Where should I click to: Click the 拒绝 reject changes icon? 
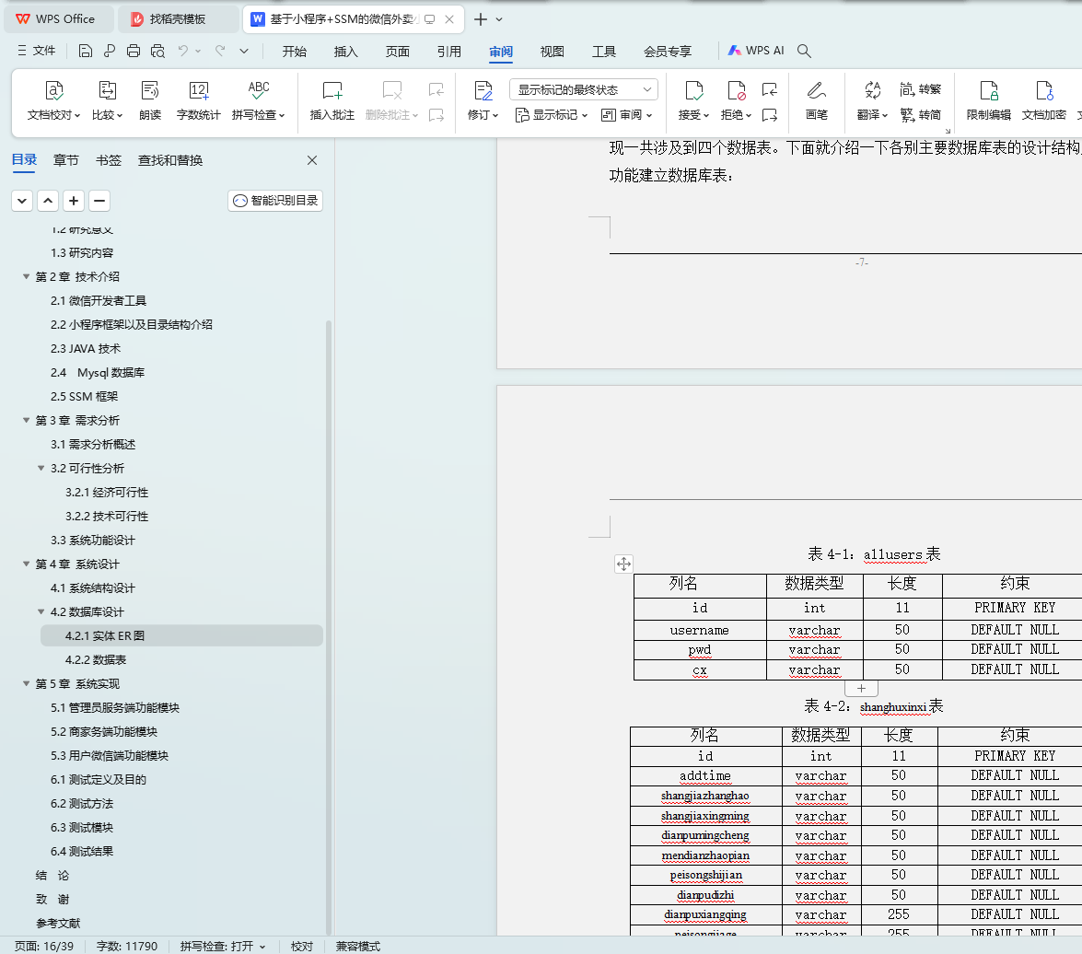pos(736,90)
